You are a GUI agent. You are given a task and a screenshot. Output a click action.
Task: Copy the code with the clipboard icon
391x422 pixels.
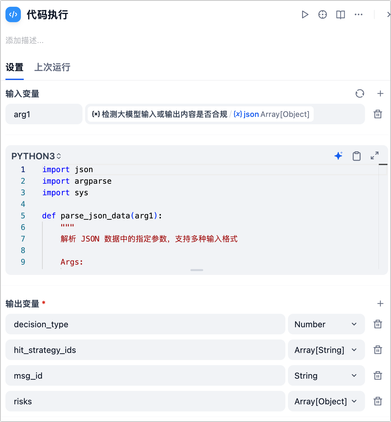pos(357,156)
